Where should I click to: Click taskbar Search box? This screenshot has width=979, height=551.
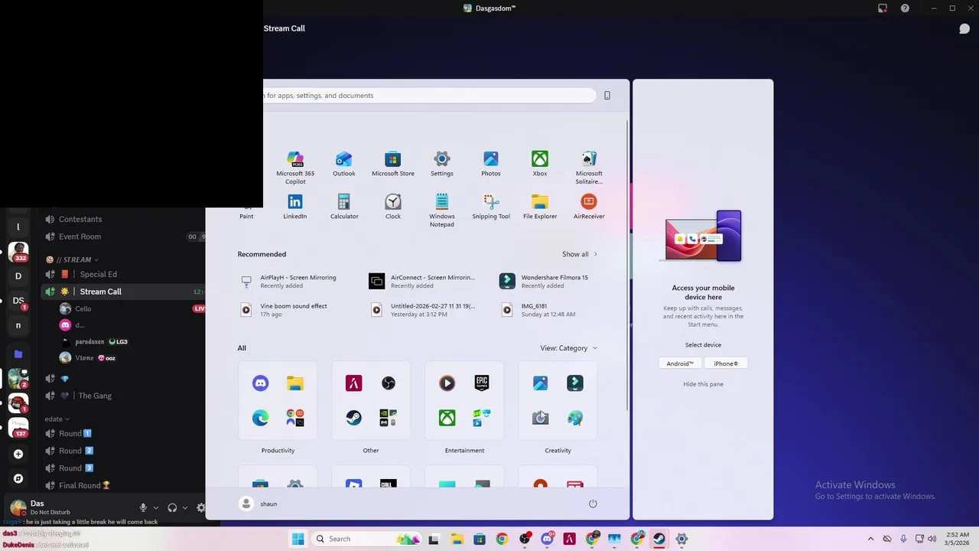[x=367, y=539]
